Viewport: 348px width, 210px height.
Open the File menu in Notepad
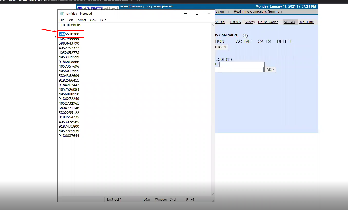click(x=62, y=20)
